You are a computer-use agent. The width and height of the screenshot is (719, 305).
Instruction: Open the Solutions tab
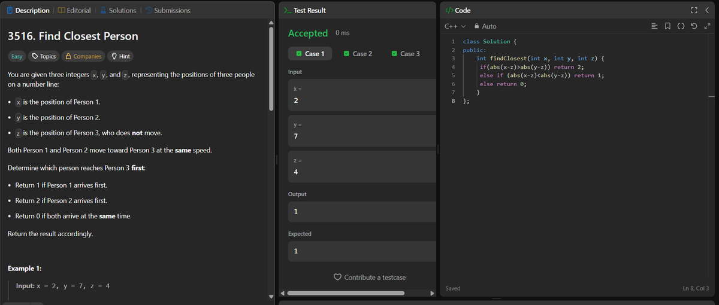(118, 10)
